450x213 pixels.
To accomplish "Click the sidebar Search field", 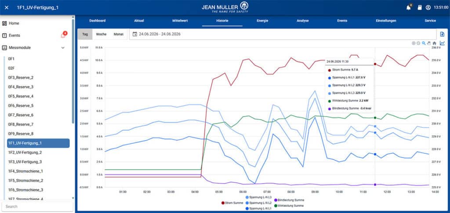I will pos(37,206).
